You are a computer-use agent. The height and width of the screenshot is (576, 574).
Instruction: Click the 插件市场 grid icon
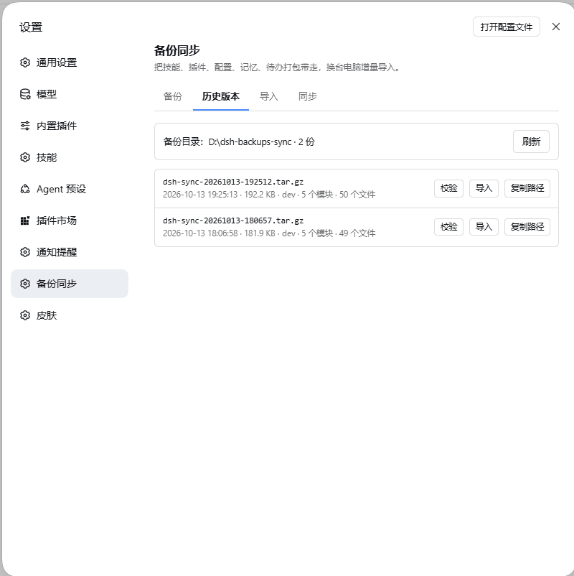(25, 220)
